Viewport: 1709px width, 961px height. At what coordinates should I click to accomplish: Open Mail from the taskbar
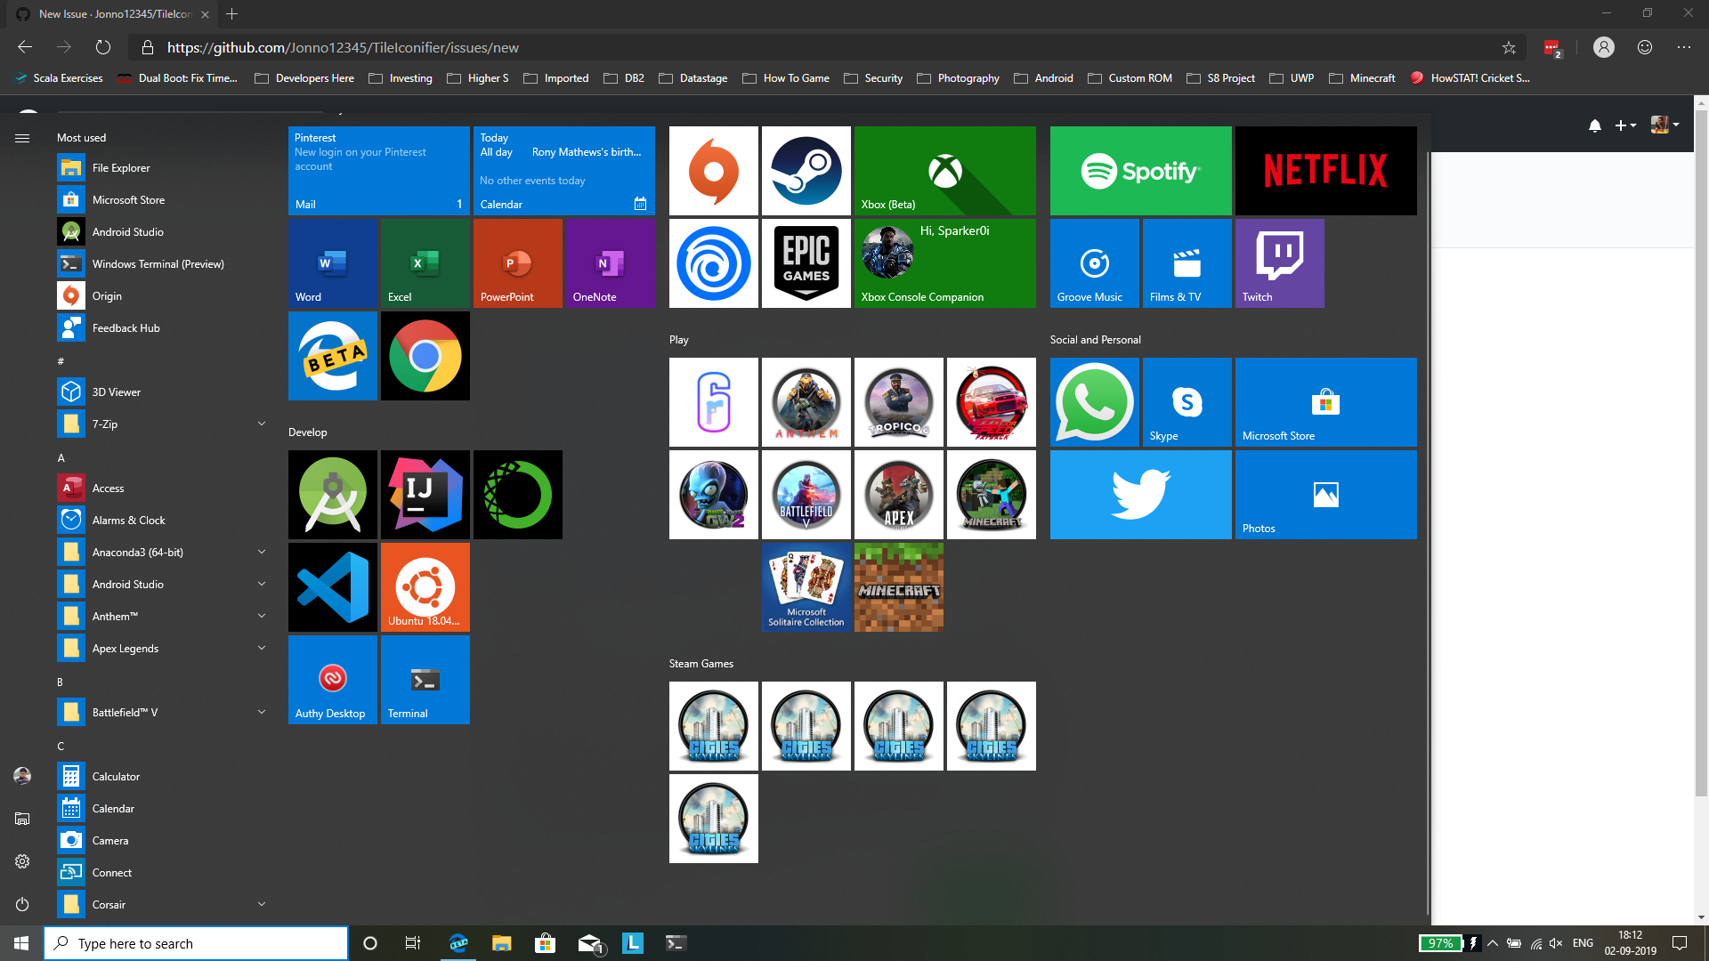click(x=588, y=942)
